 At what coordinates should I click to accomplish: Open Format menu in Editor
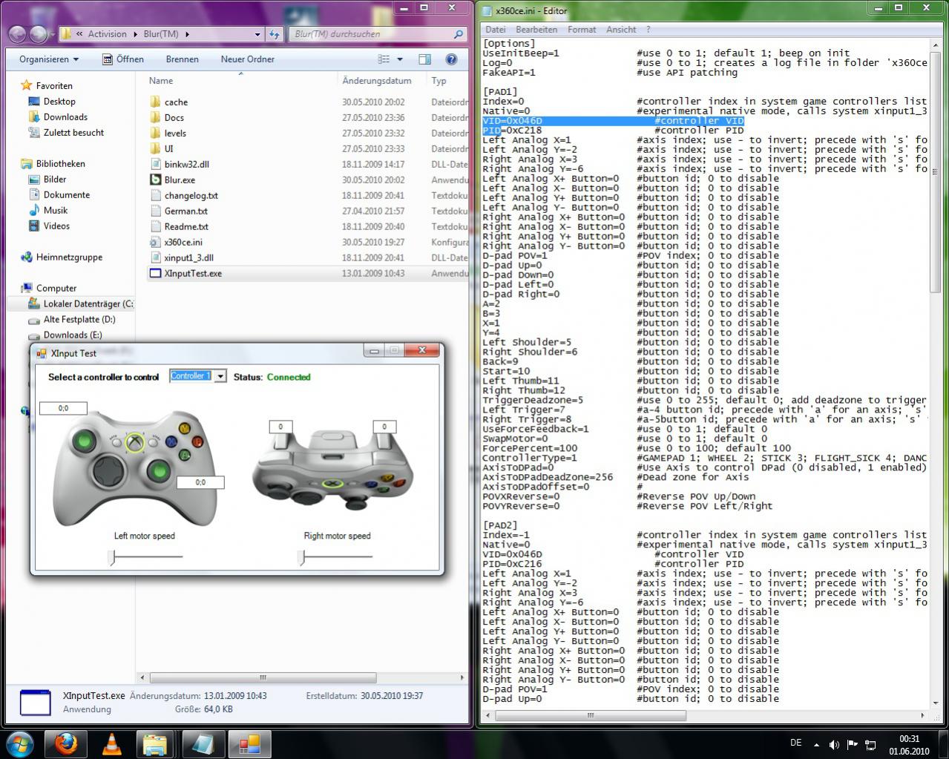[x=582, y=30]
